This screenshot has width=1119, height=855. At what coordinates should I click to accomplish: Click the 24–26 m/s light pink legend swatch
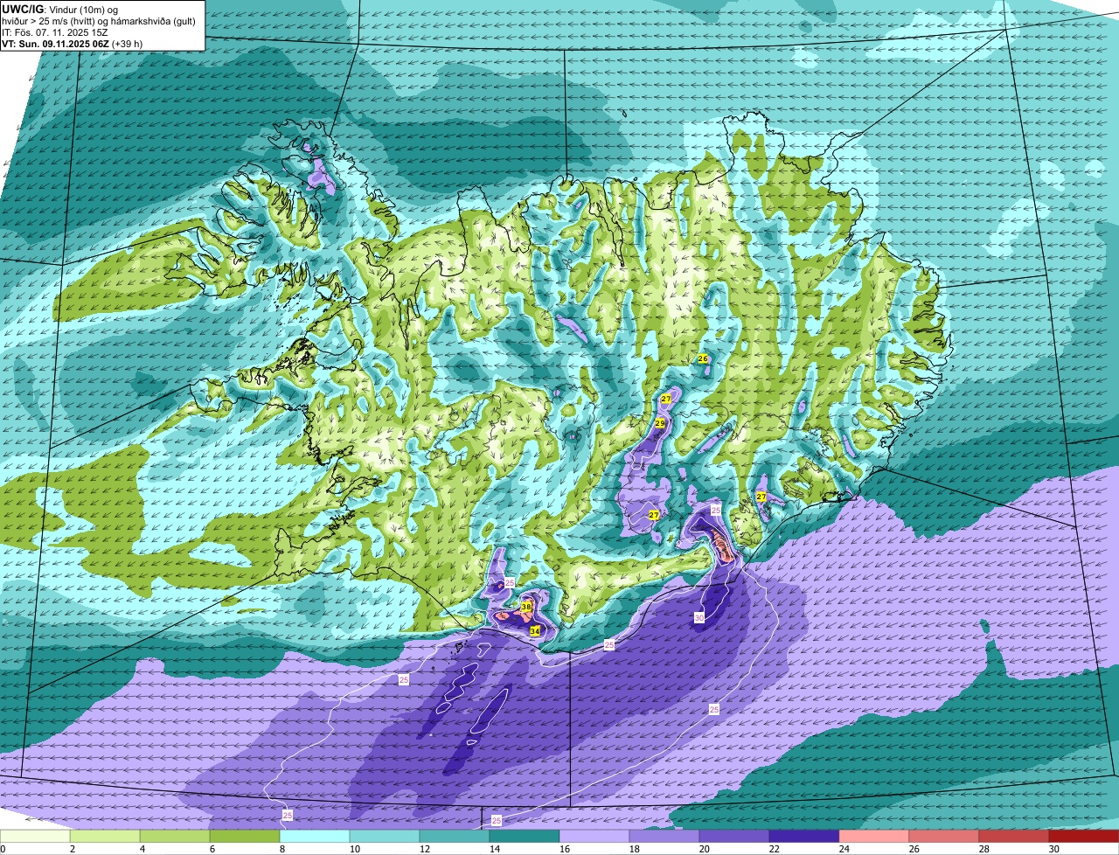874,836
